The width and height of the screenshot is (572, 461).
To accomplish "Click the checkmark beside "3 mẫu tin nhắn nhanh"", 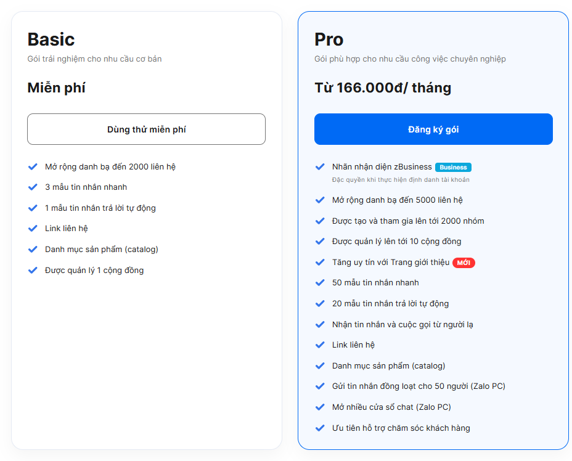I will point(33,187).
